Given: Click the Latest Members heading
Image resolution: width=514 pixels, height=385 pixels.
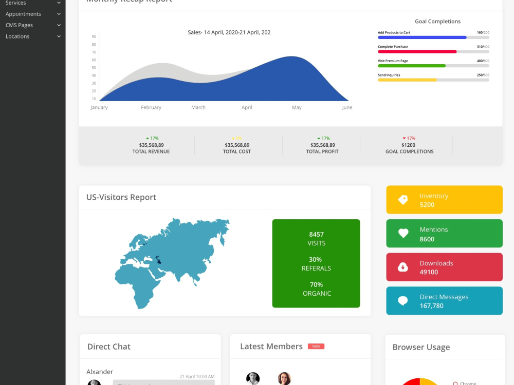Looking at the screenshot, I should tap(271, 346).
